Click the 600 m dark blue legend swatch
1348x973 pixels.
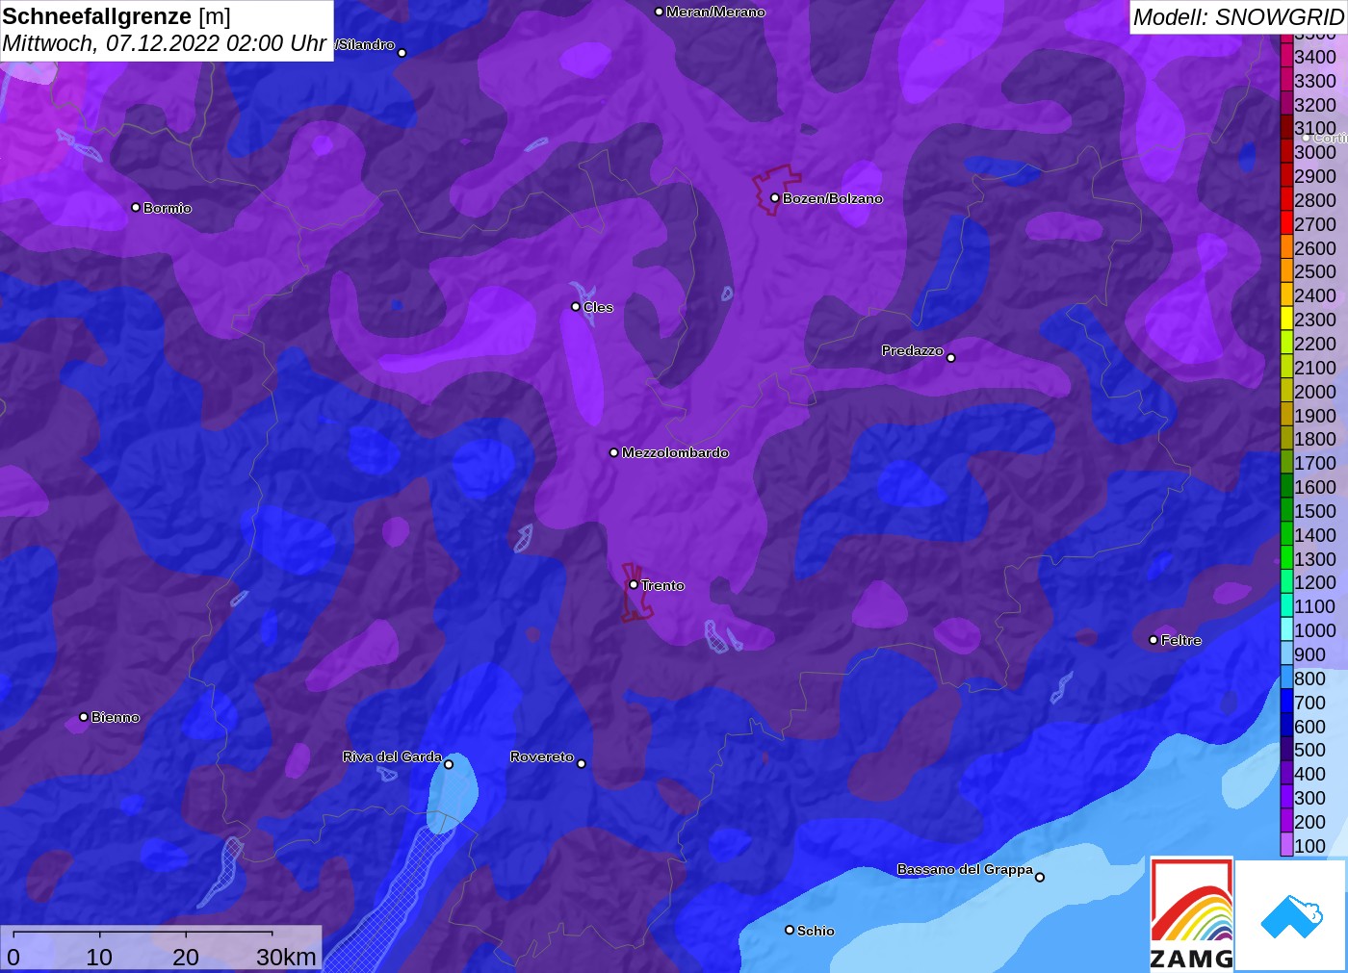click(1286, 726)
